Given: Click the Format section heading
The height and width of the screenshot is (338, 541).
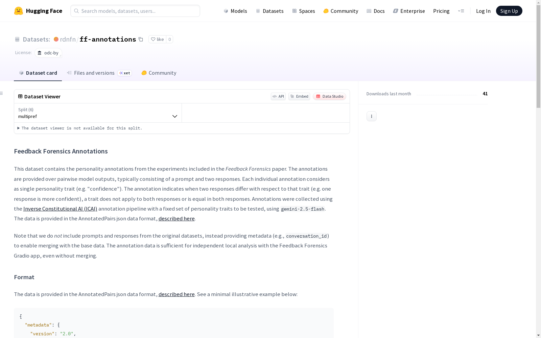Looking at the screenshot, I should coord(24,277).
